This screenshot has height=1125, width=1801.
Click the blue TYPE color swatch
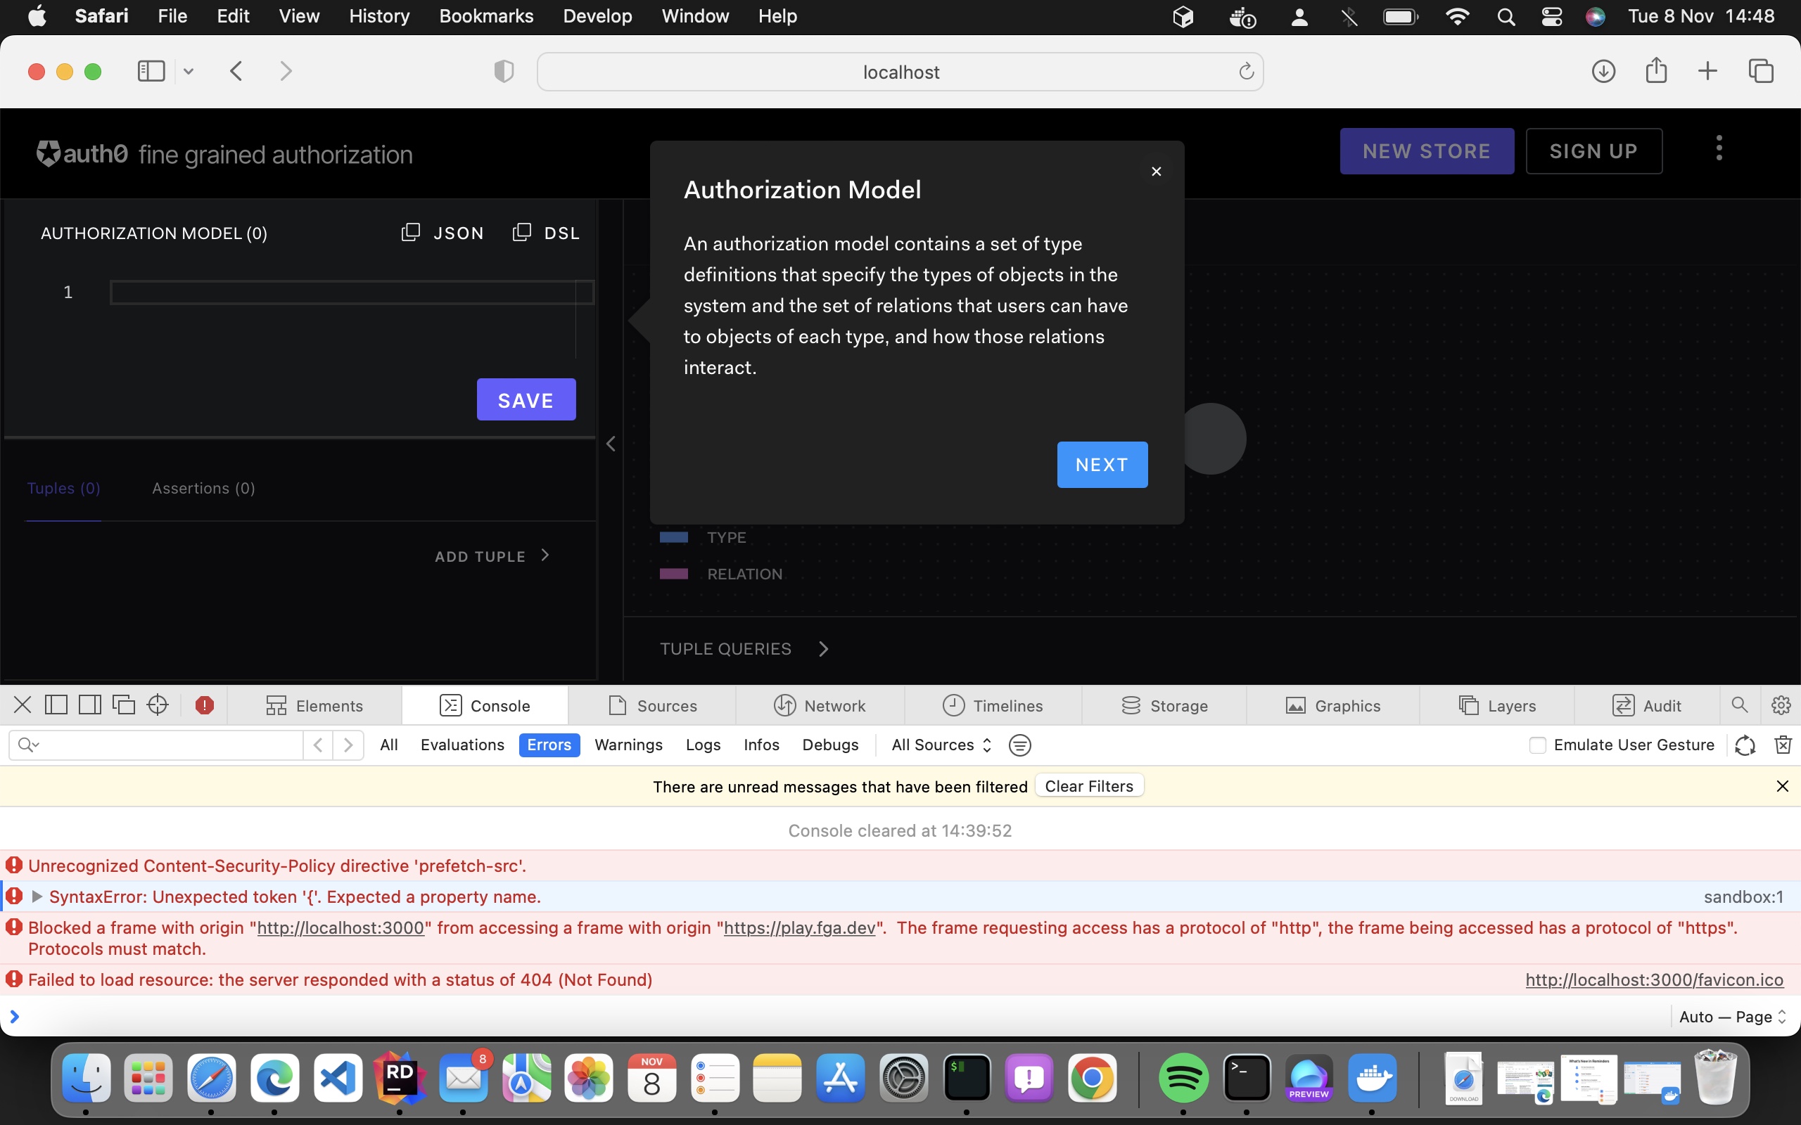point(673,537)
